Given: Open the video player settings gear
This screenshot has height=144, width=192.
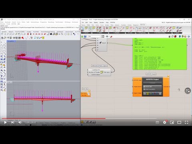Looking at the screenshot, I should pos(165,122).
